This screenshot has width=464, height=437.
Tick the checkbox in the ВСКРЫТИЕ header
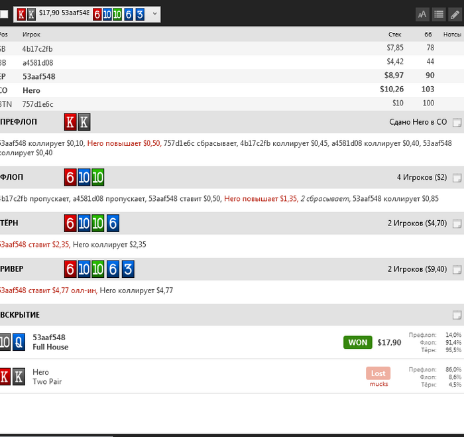(457, 315)
